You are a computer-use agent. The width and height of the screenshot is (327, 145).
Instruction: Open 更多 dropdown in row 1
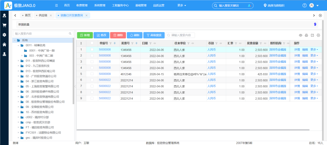tap(314, 50)
